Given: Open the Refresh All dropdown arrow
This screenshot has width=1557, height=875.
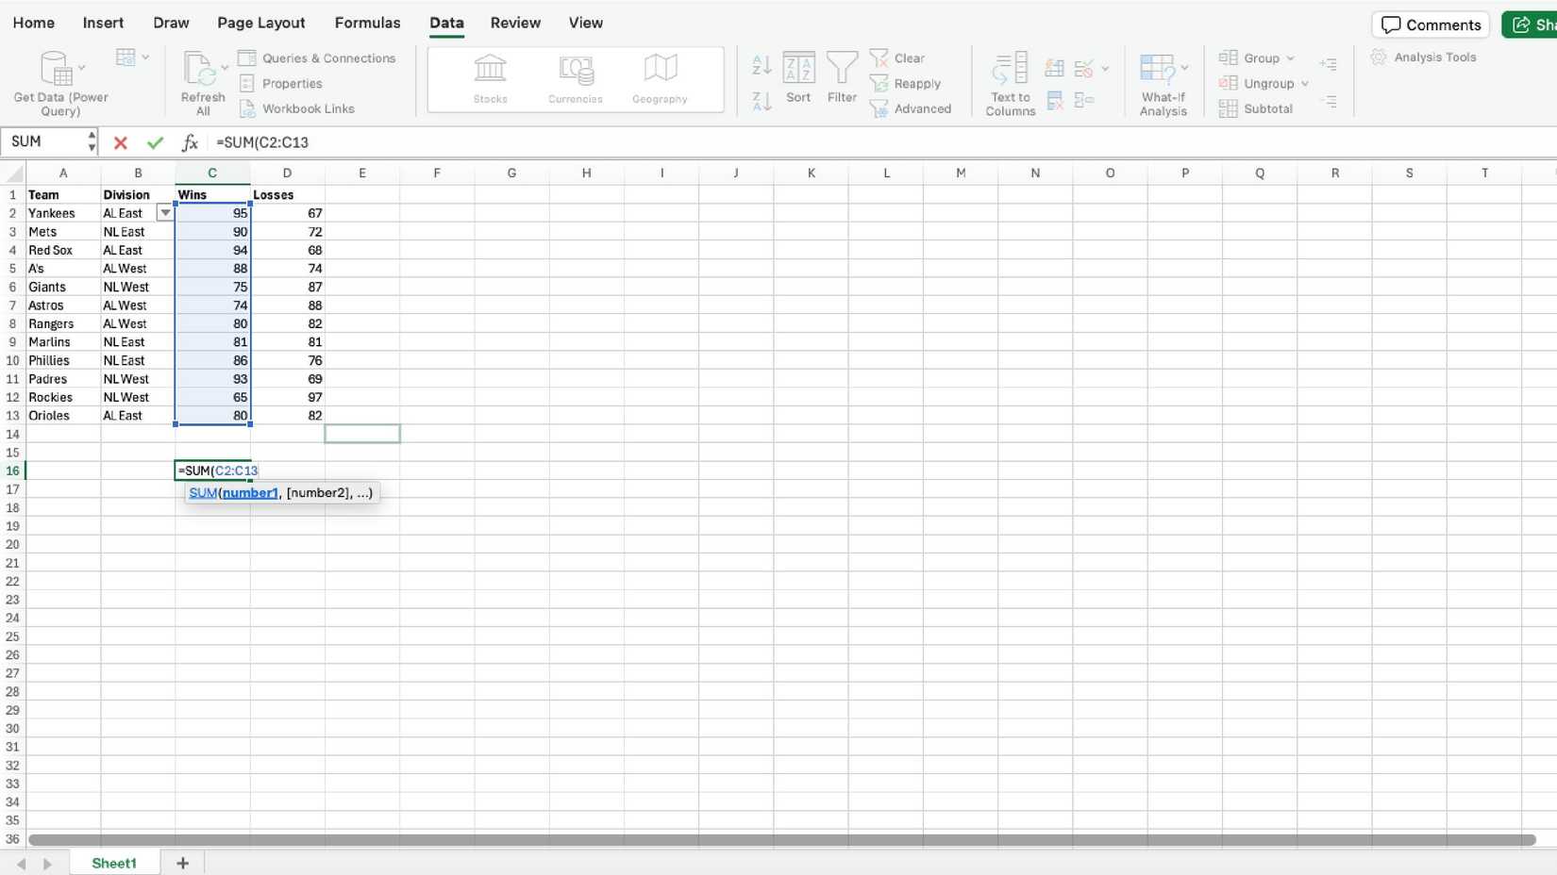Looking at the screenshot, I should tap(225, 68).
